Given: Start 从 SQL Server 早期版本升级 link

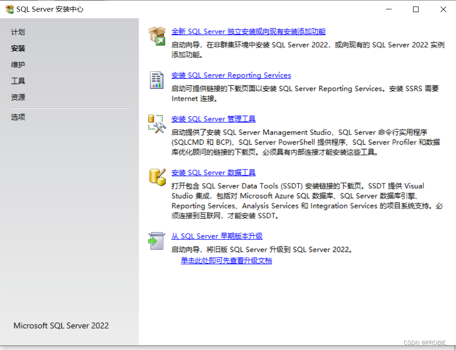Looking at the screenshot, I should point(217,236).
